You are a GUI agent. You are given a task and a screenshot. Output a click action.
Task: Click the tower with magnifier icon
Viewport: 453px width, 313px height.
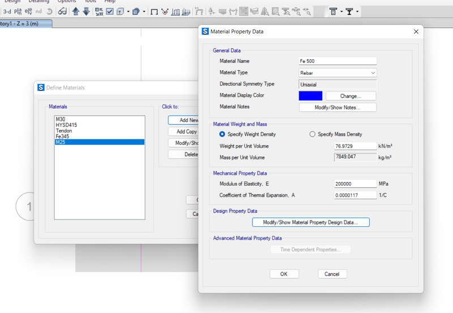[x=265, y=11]
